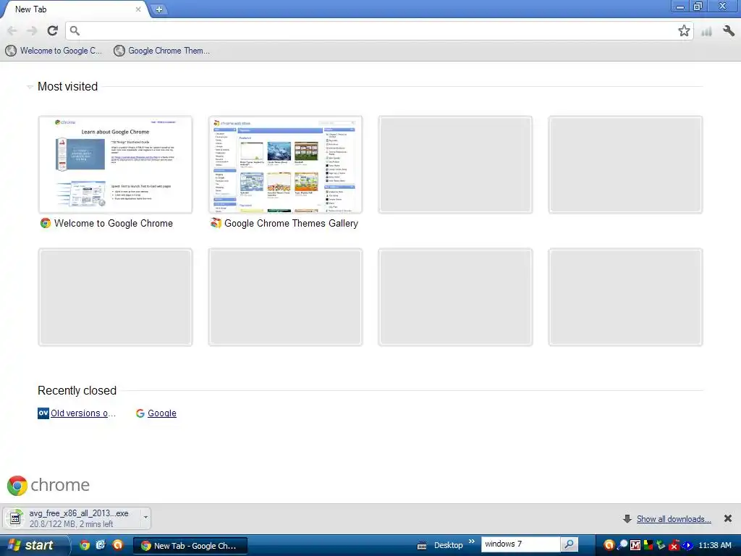Click the red M tray icon
Screen dimensions: 741x556
635,546
